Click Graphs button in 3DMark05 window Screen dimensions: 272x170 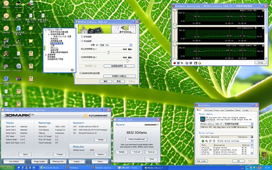click(77, 161)
